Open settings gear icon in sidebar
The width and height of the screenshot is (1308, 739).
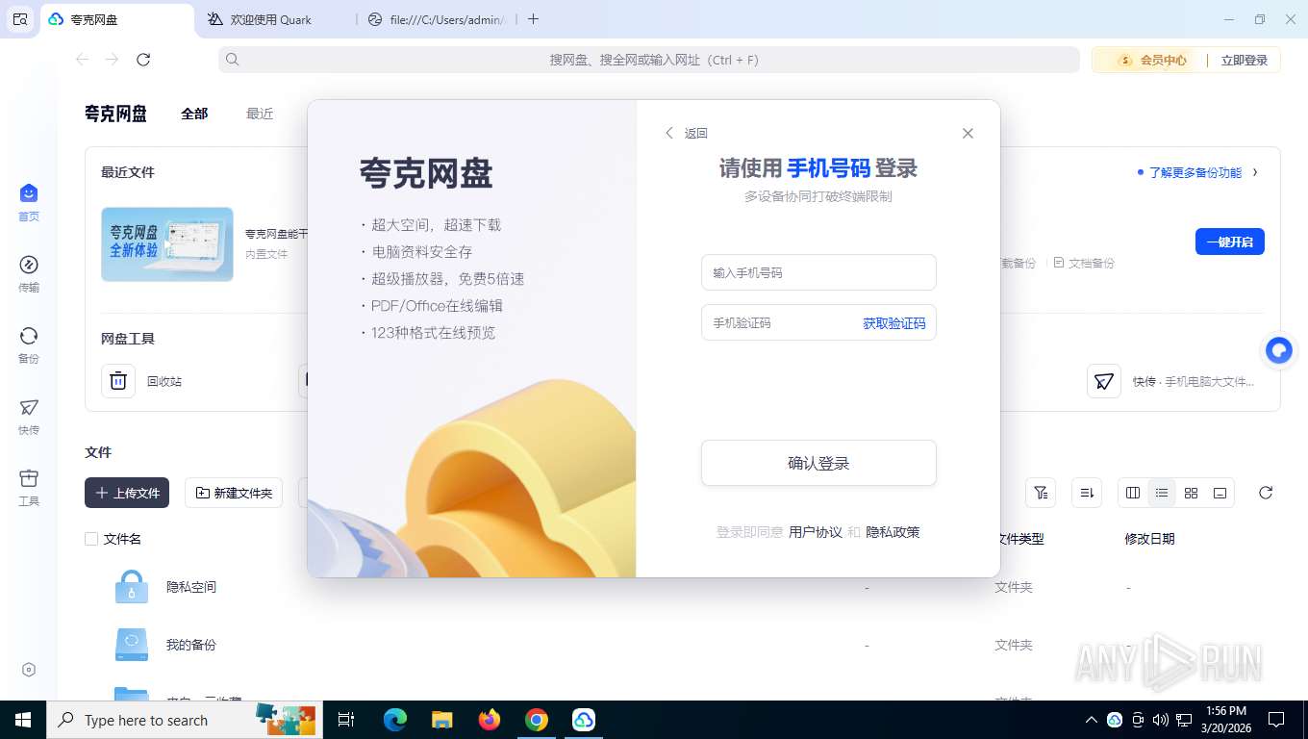pos(29,670)
